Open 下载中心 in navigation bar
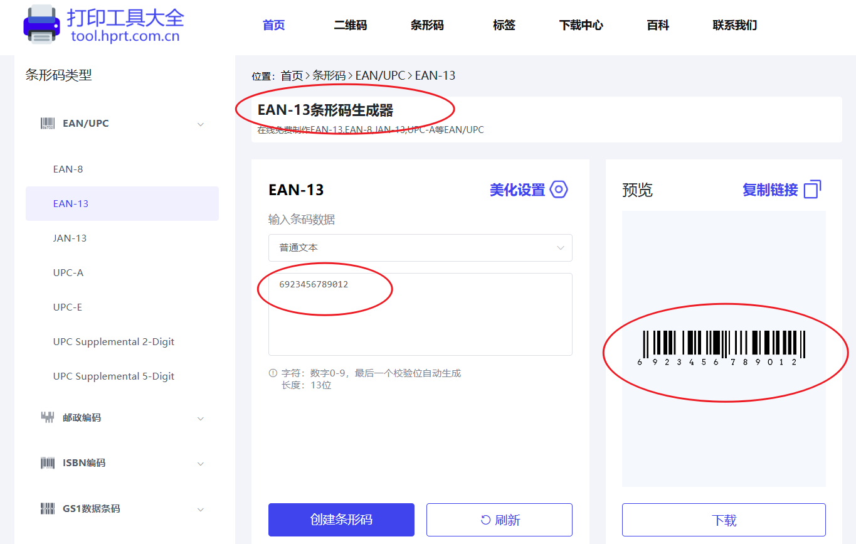Image resolution: width=856 pixels, height=544 pixels. coord(581,25)
